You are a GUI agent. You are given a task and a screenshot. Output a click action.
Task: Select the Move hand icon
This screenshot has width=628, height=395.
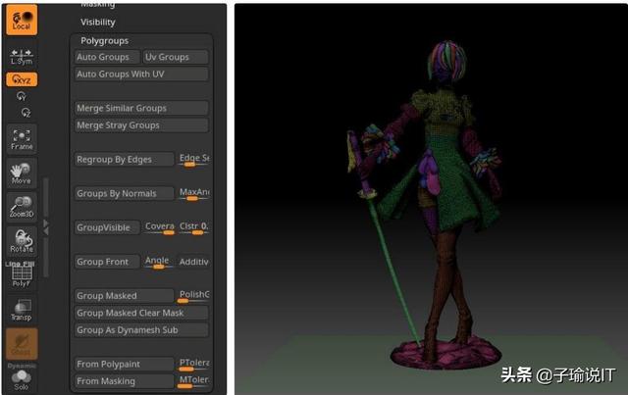tap(22, 173)
